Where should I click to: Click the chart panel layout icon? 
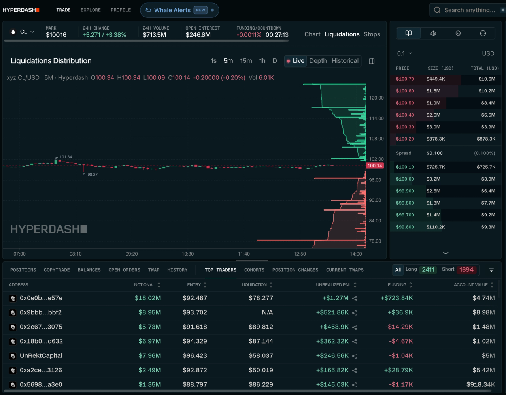pos(372,61)
